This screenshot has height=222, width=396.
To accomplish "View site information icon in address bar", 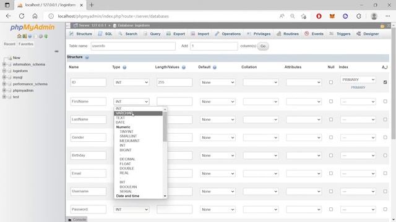I will 51,16.
